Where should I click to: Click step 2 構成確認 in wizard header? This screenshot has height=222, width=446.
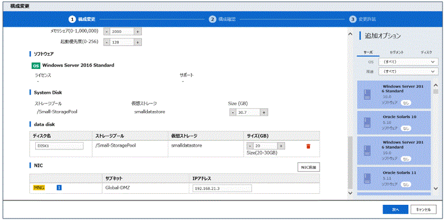223,20
